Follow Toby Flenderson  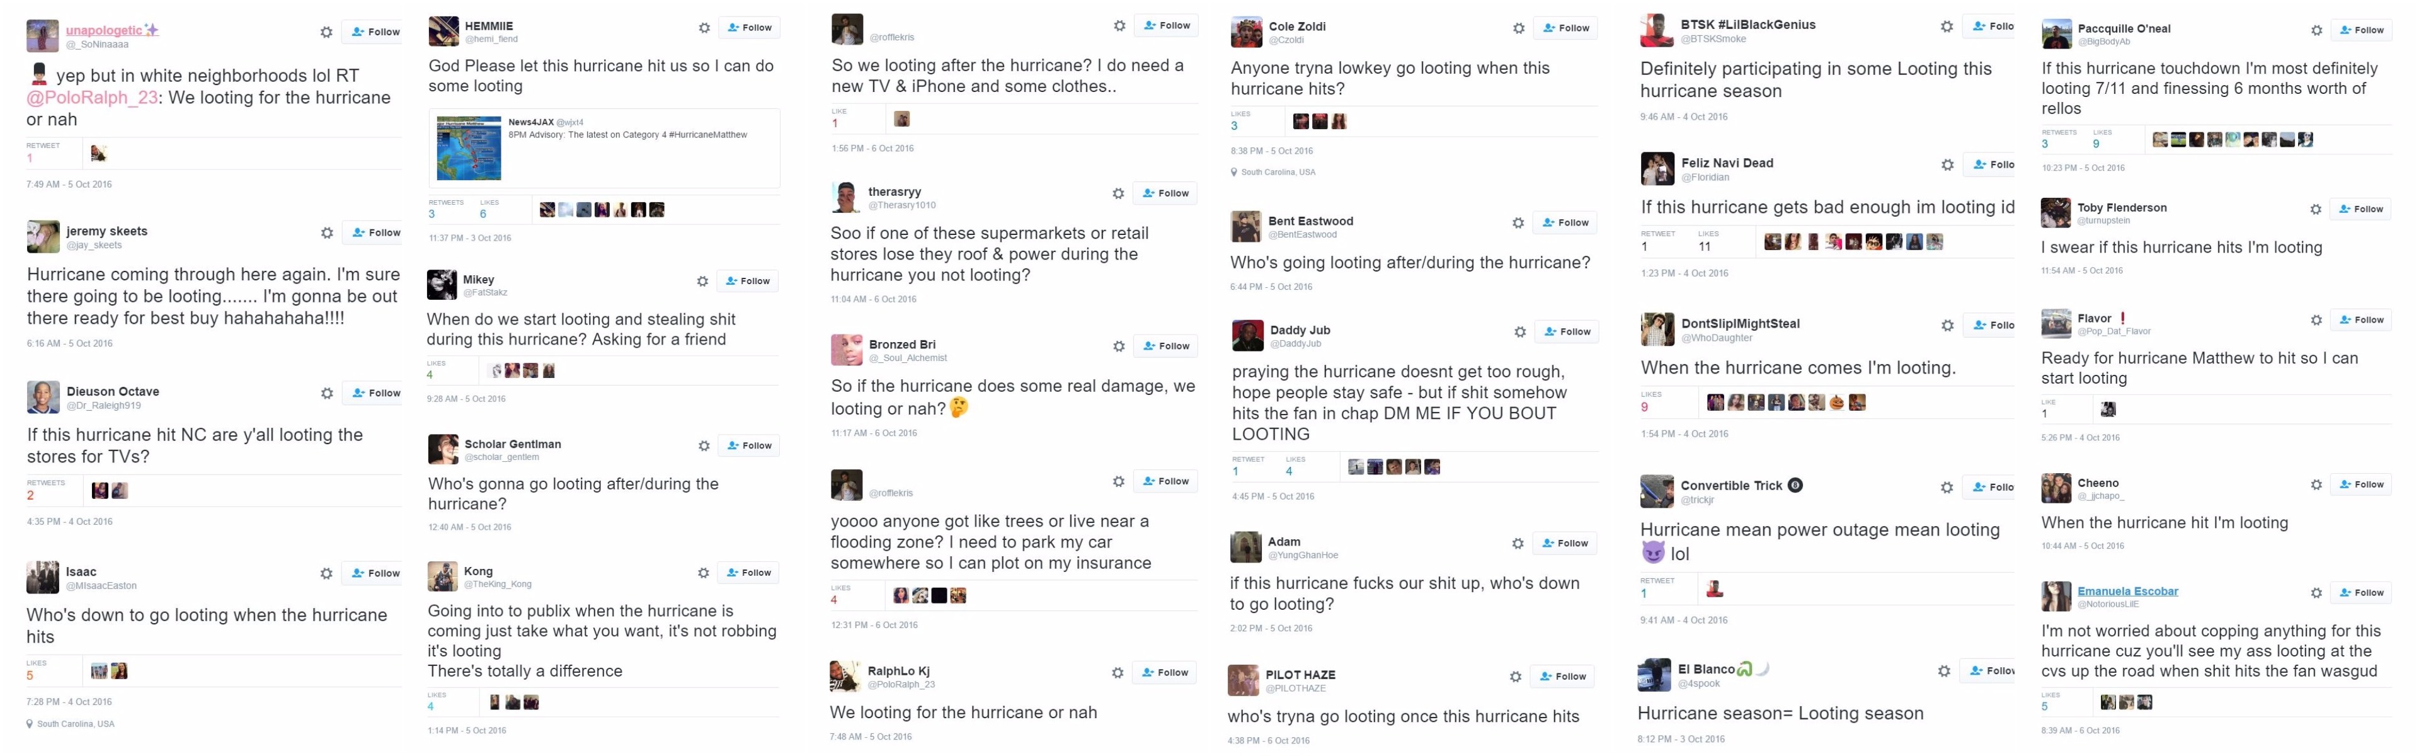(2361, 209)
